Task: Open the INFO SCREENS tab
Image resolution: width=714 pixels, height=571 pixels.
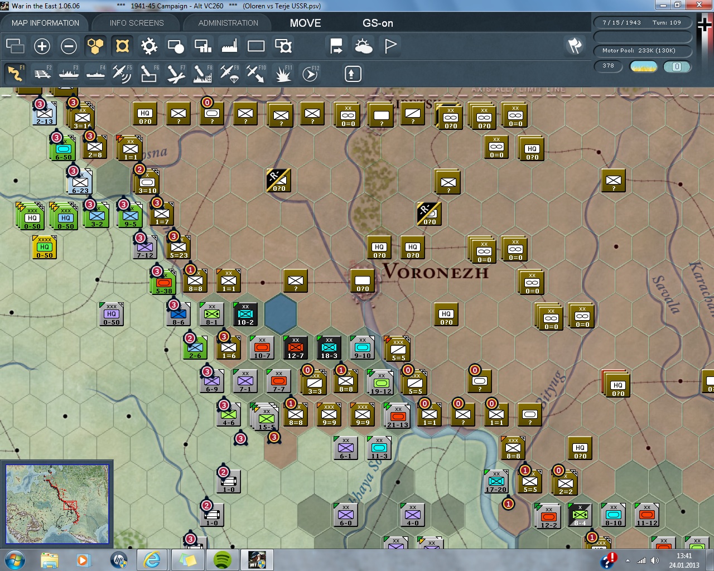Action: pos(137,23)
